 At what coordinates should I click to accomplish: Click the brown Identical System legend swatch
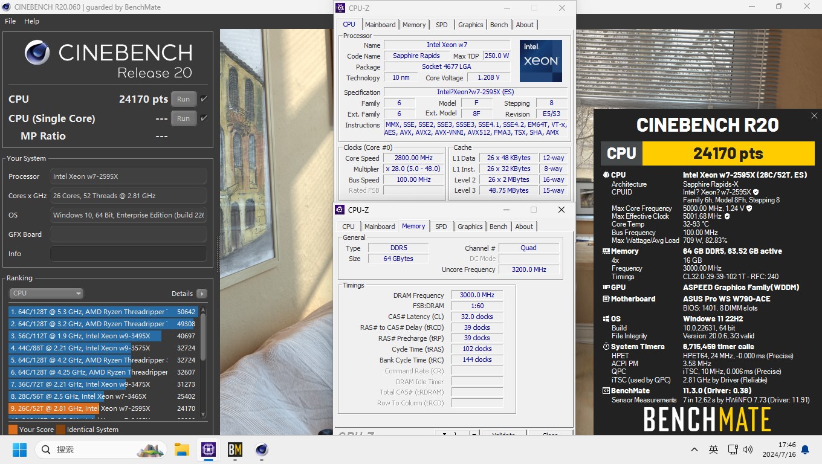(x=60, y=430)
